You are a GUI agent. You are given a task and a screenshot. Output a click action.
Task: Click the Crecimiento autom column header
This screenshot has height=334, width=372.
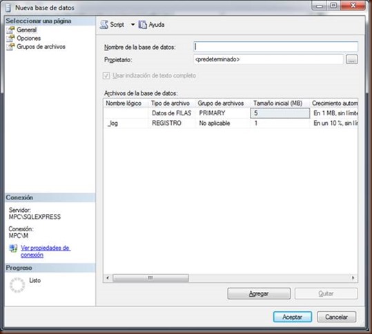[x=334, y=104]
